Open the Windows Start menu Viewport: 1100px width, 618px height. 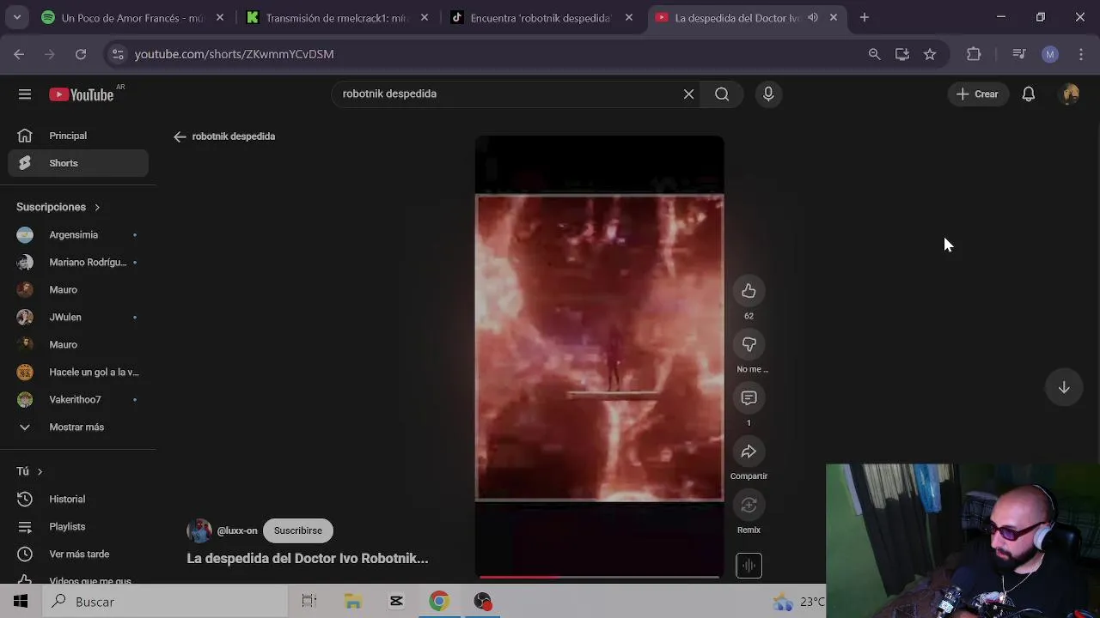tap(20, 602)
